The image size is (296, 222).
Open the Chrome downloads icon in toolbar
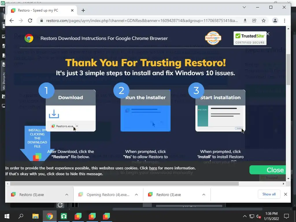(245, 21)
